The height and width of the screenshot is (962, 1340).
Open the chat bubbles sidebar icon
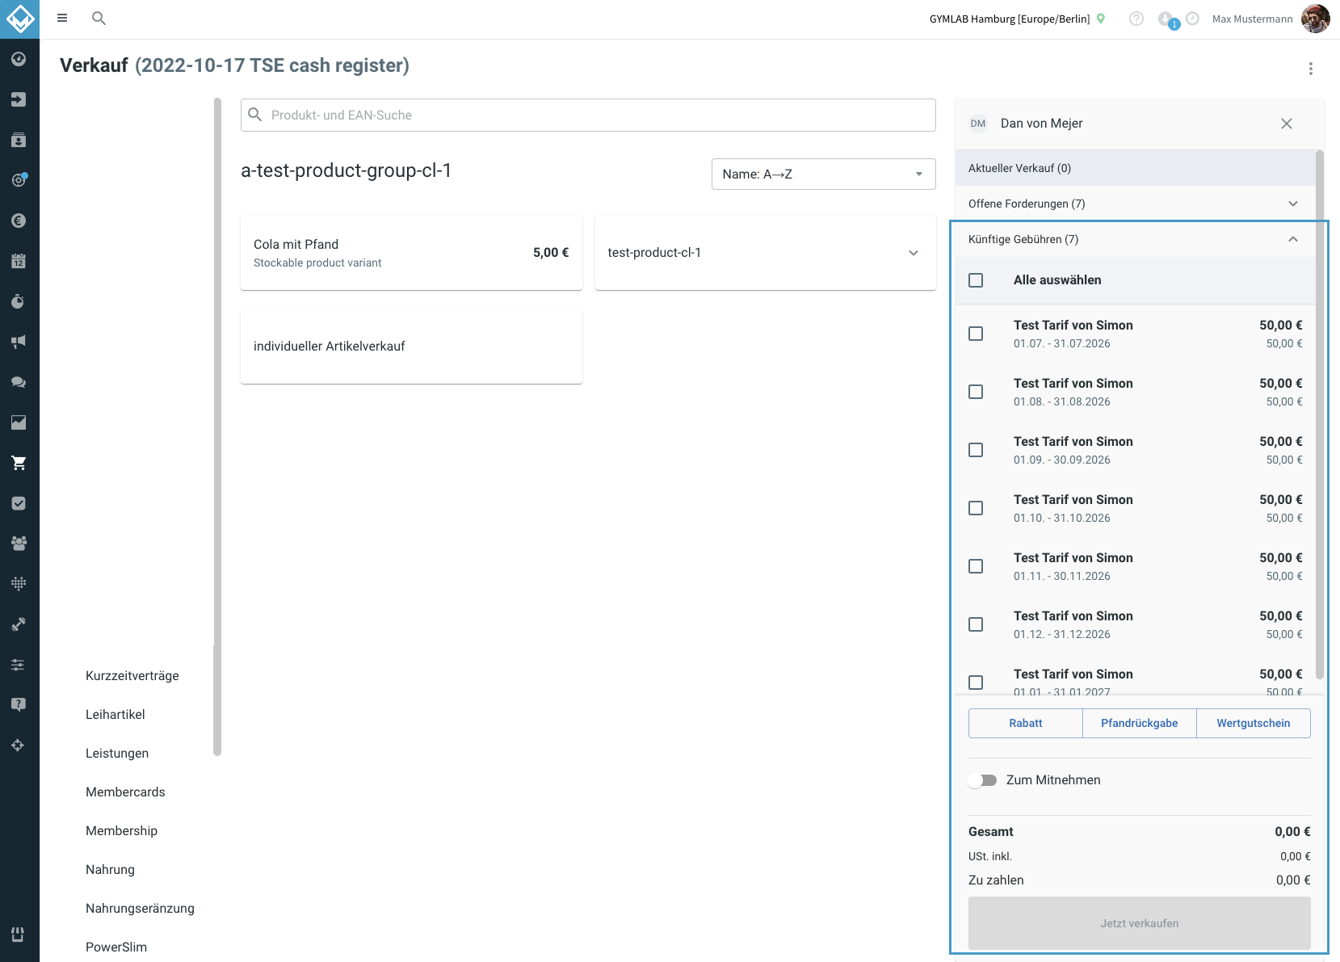coord(19,382)
